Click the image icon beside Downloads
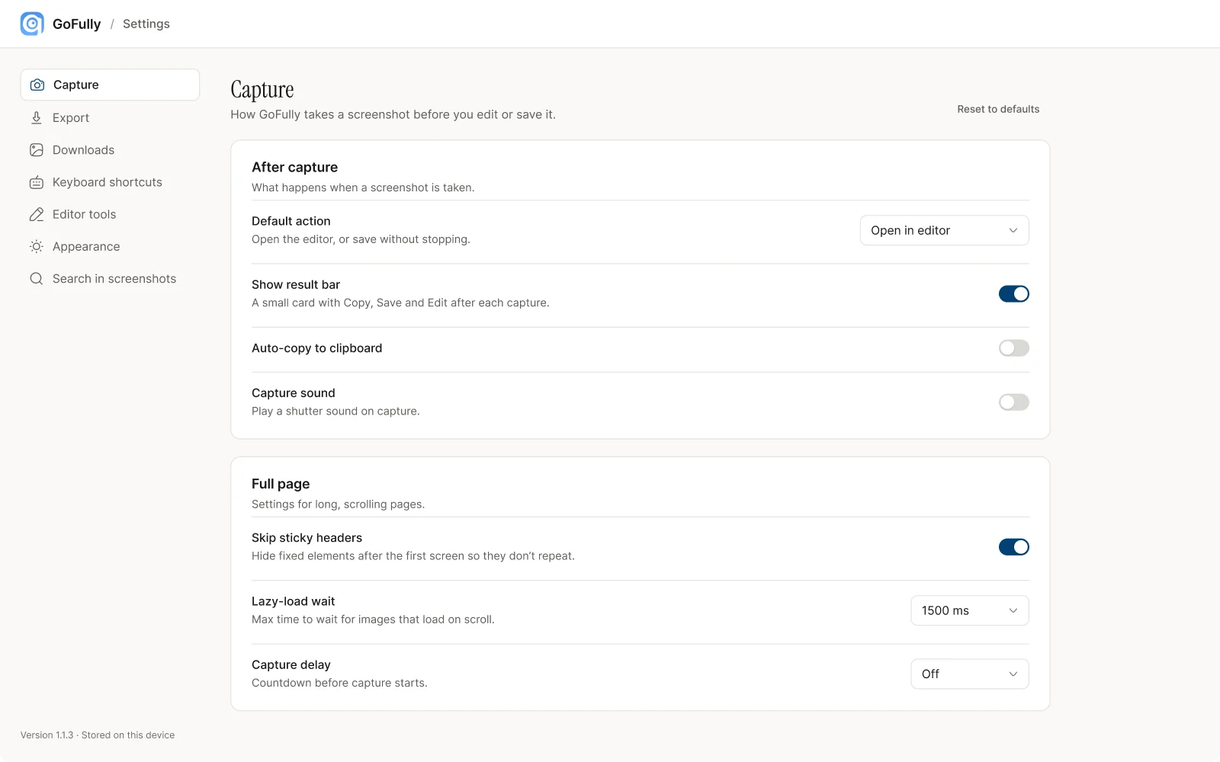Viewport: 1220px width, 762px height. 37,150
